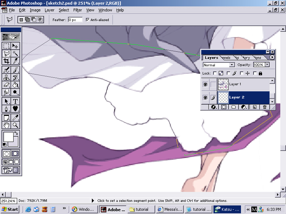This screenshot has width=286, height=214.
Task: Hide Layer 1 using its eye icon
Action: pos(205,85)
